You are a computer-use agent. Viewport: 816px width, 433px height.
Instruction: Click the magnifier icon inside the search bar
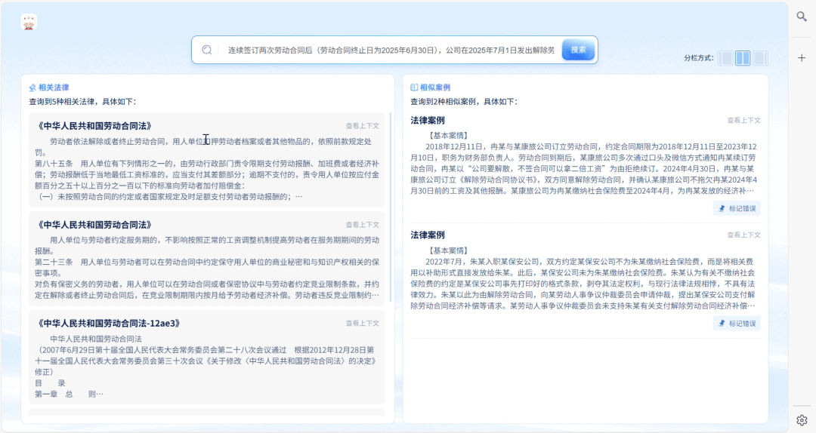206,50
